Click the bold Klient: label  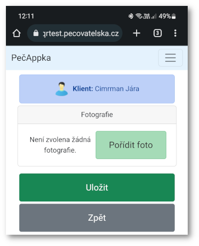[83, 89]
